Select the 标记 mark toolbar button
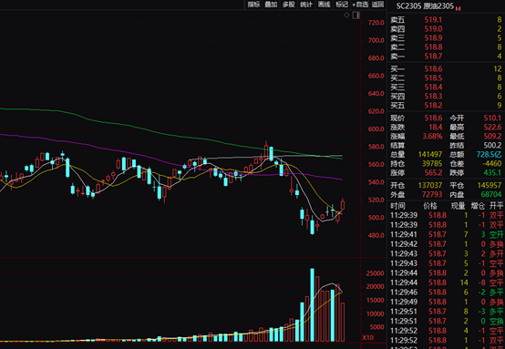 342,5
